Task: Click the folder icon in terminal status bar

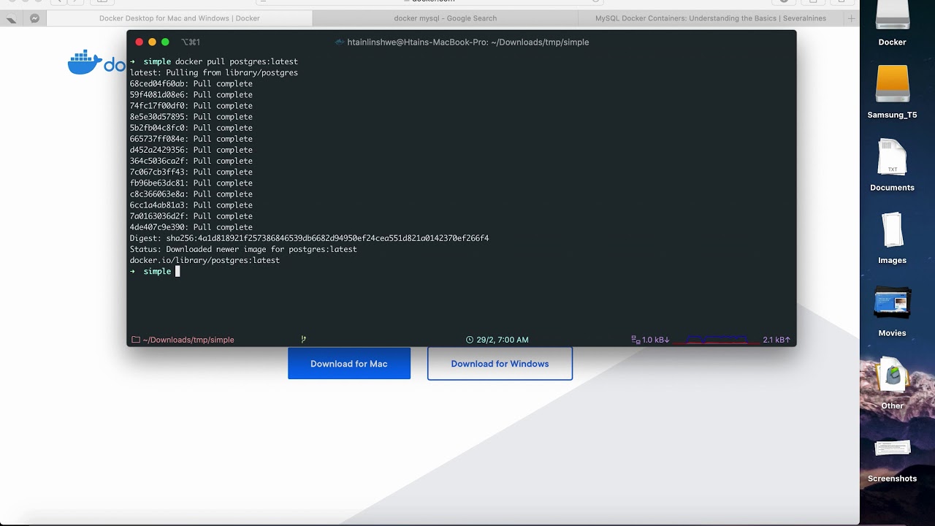Action: (x=135, y=340)
